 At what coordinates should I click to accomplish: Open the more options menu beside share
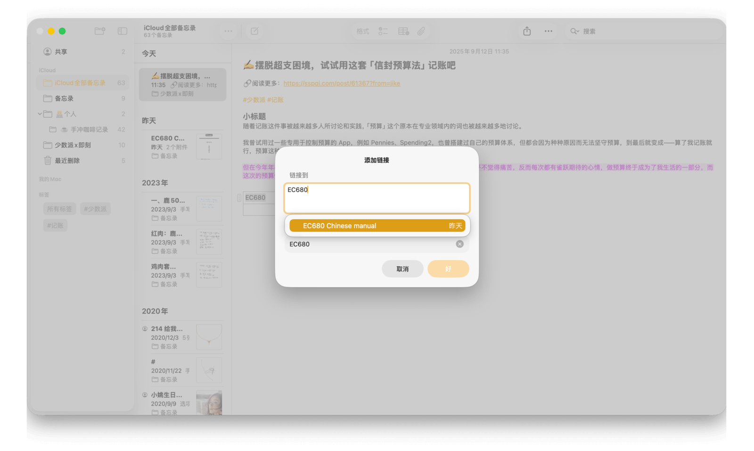point(549,31)
